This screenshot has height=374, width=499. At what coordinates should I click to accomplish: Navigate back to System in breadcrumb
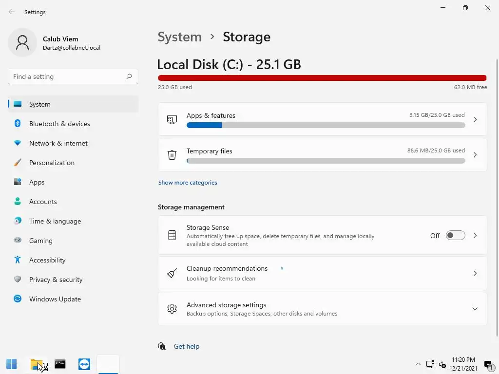[179, 37]
